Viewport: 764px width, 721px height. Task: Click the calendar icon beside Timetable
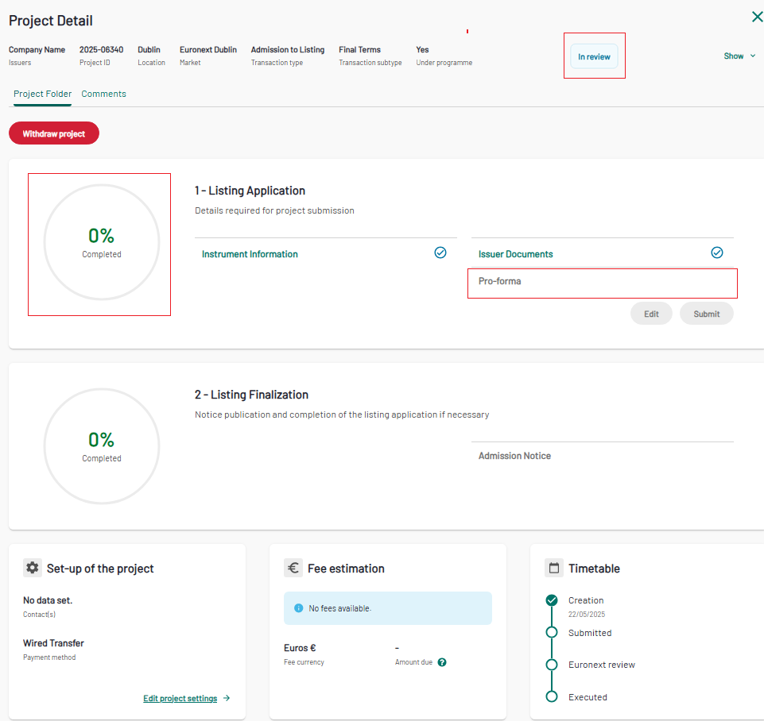(x=553, y=568)
